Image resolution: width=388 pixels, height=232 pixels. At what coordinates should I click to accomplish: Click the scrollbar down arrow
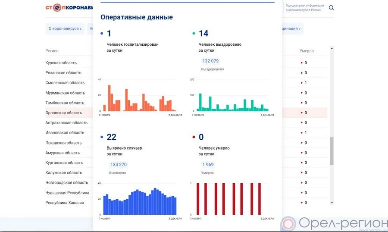click(x=332, y=203)
